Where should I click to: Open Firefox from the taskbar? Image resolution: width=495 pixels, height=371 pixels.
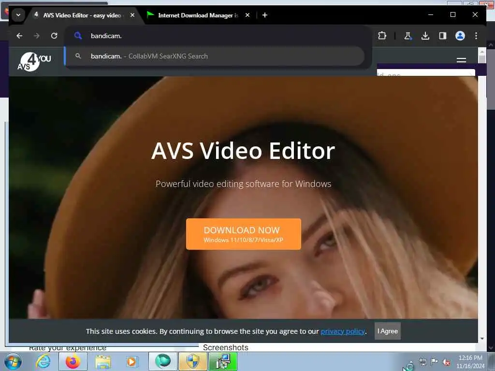73,362
